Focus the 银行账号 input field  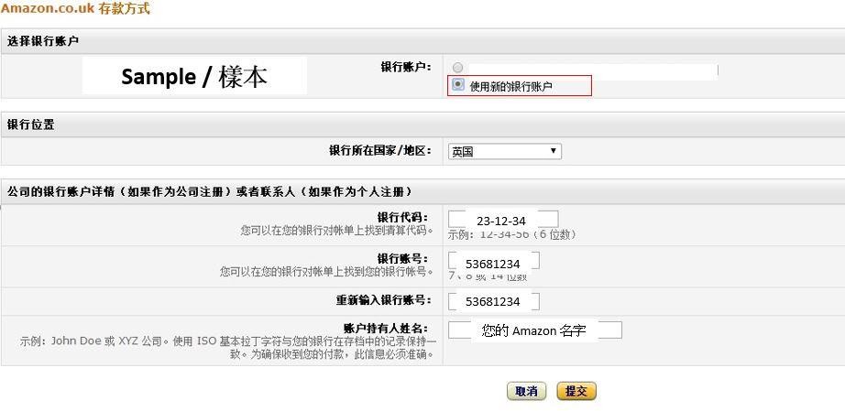493,263
